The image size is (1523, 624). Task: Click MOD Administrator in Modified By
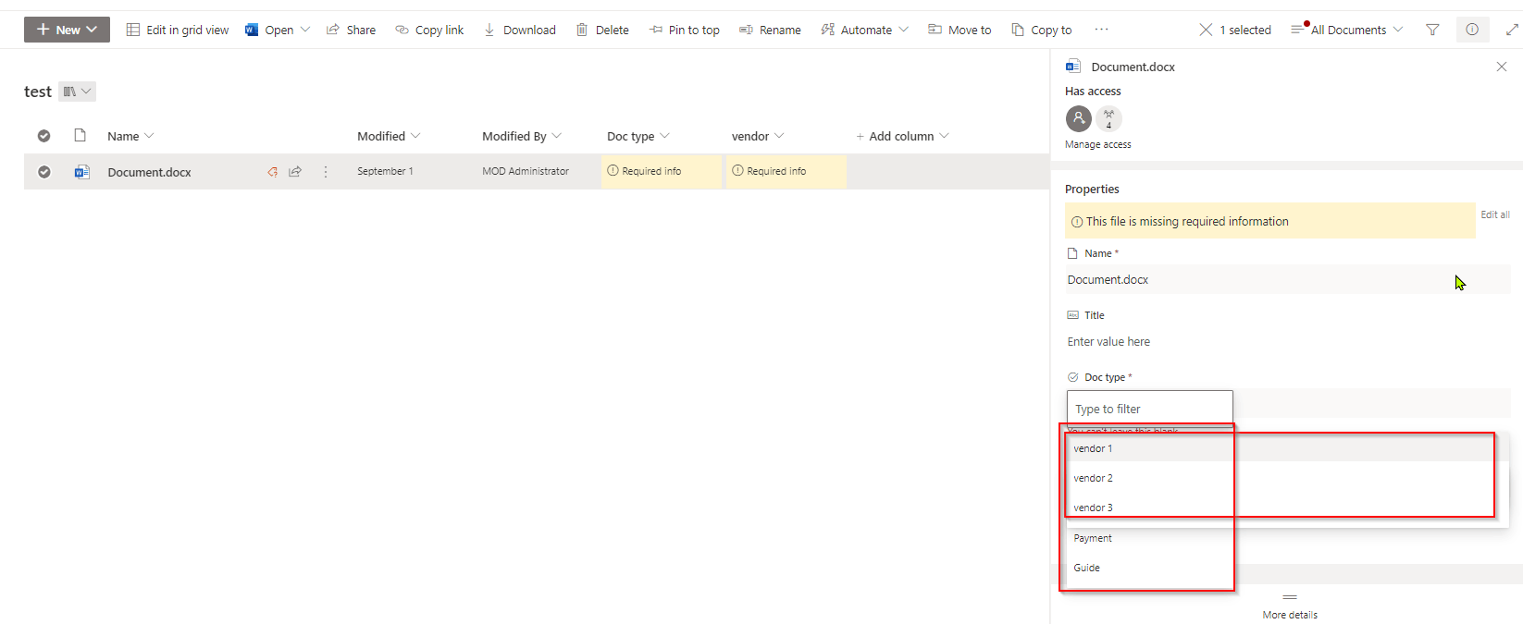(526, 171)
